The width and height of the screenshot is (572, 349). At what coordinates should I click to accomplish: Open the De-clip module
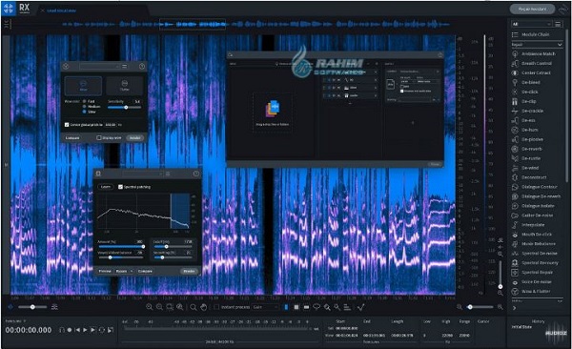523,101
